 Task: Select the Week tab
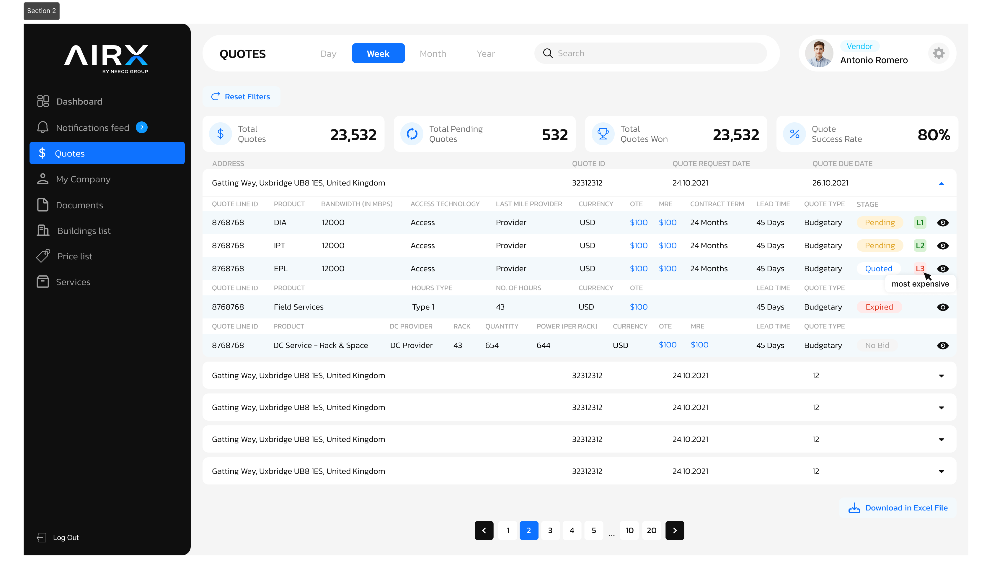378,53
